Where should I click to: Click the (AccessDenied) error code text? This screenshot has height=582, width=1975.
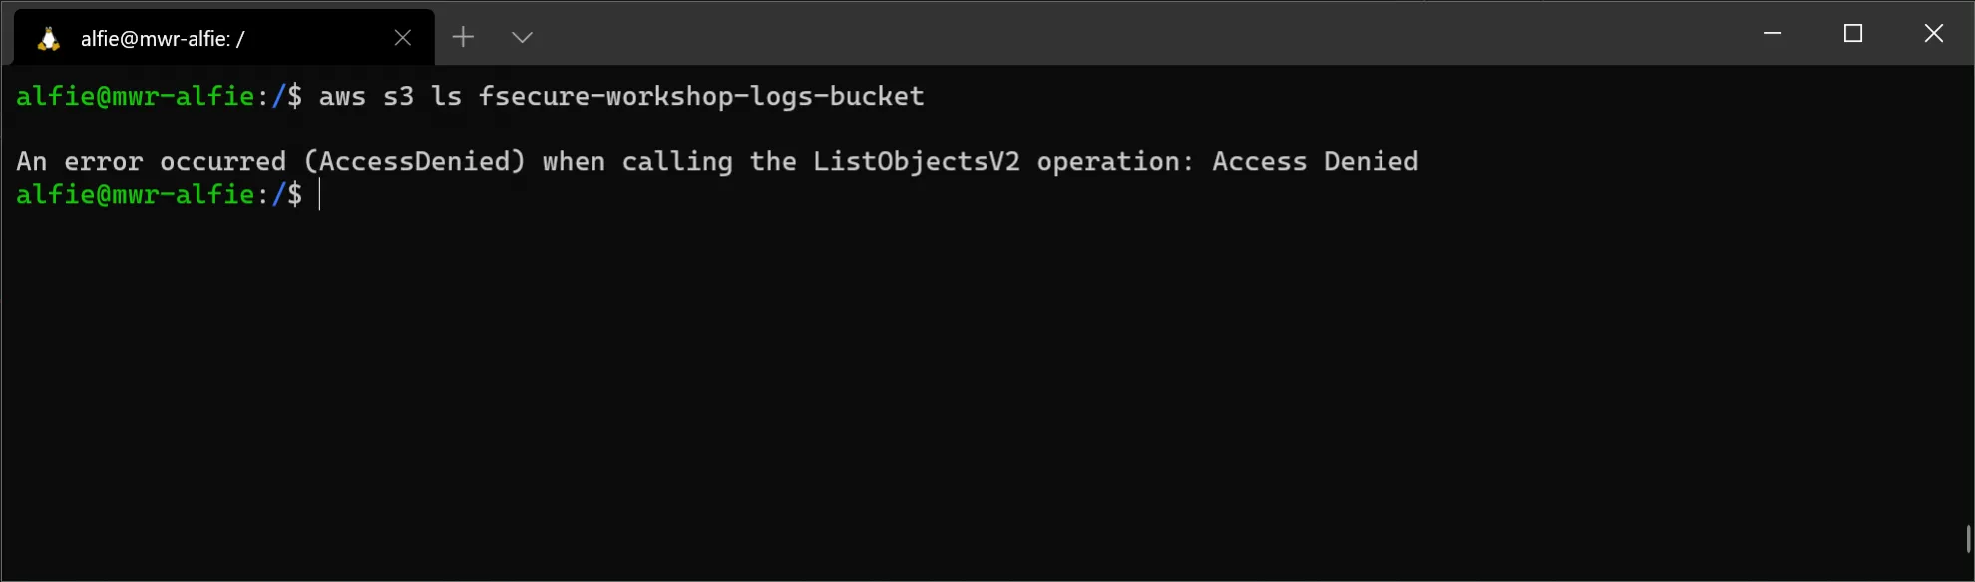click(x=414, y=161)
